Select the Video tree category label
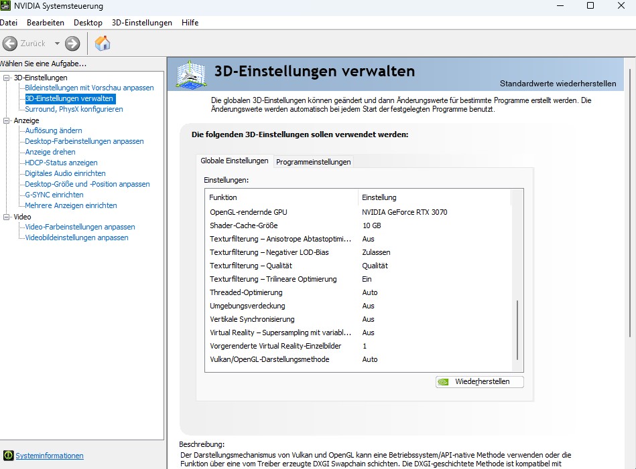Viewport: 636px width, 469px height. coord(22,217)
